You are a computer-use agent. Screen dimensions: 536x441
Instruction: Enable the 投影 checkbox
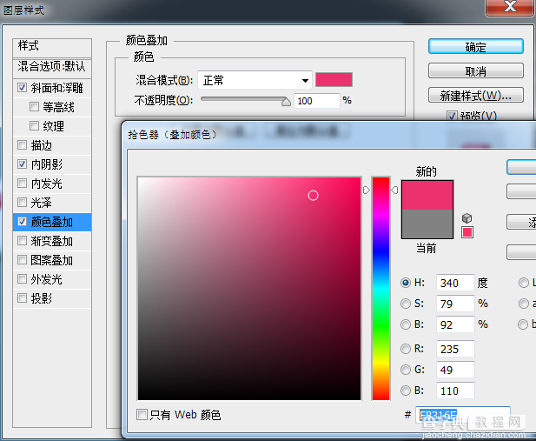click(x=23, y=298)
